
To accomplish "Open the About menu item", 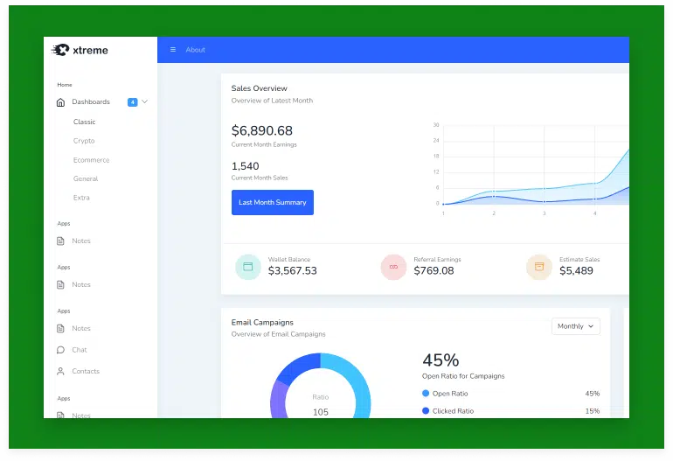I will click(195, 50).
